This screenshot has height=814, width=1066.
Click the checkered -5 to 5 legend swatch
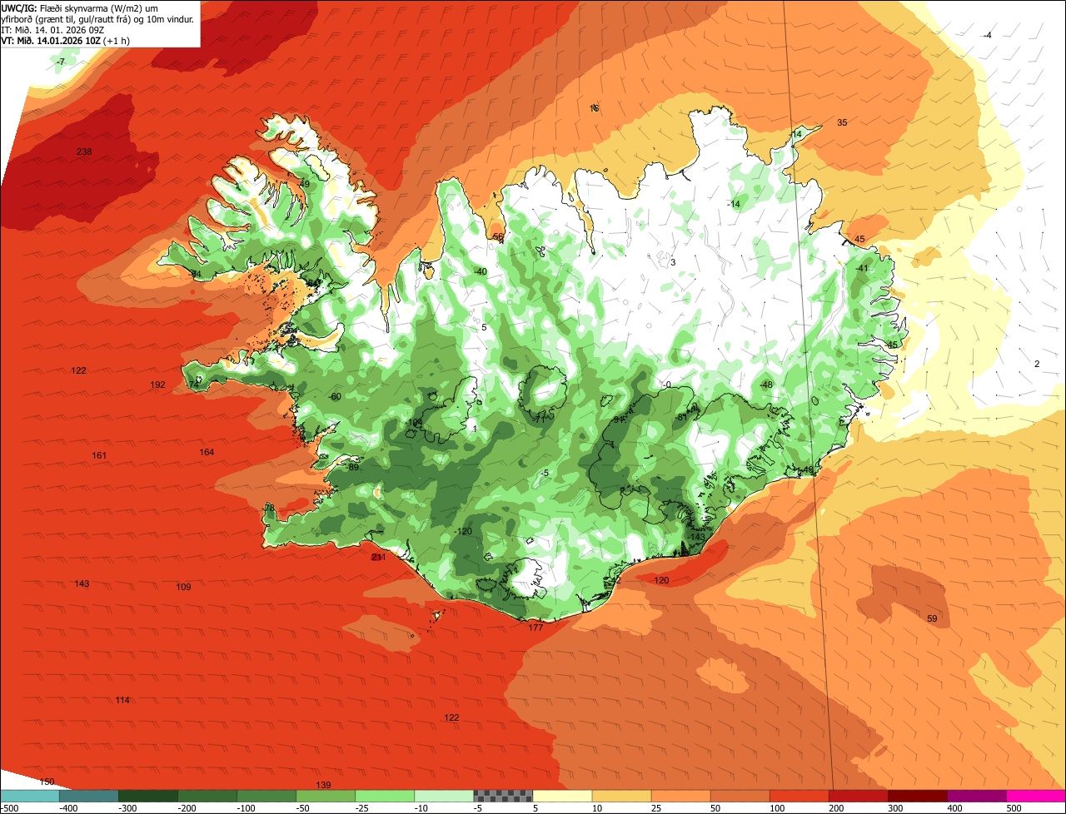(x=502, y=796)
